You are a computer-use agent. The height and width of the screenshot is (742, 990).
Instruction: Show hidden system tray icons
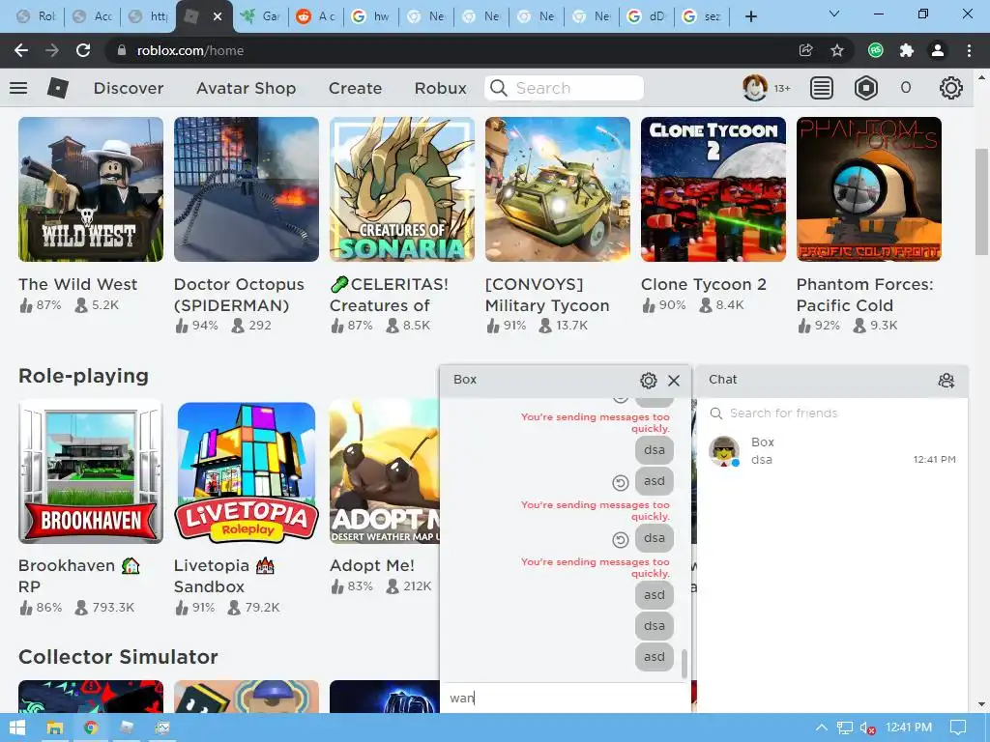tap(821, 728)
